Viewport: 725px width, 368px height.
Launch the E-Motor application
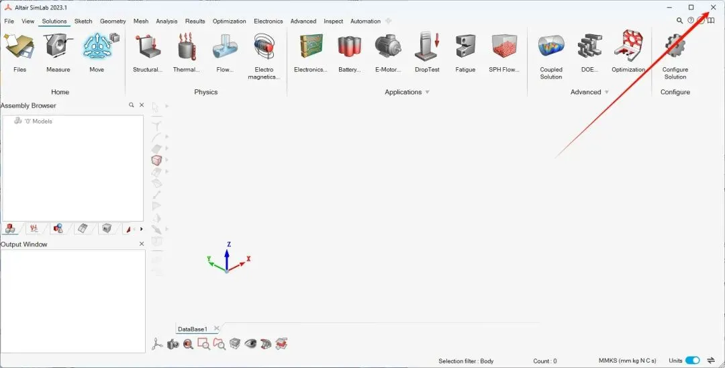click(x=388, y=52)
